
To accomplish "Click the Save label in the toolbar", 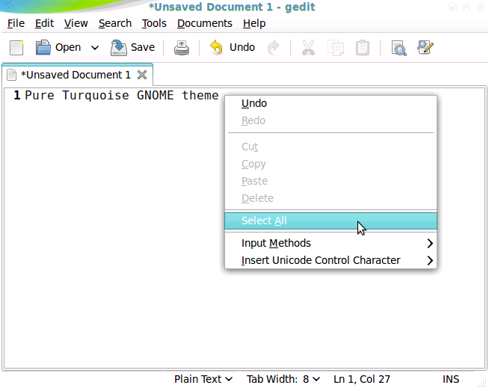I will click(x=143, y=47).
